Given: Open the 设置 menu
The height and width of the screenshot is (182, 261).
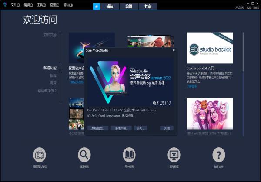Looking at the screenshot, I should [x=54, y=5].
